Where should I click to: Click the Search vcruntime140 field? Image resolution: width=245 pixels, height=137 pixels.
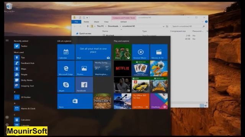(x=188, y=26)
